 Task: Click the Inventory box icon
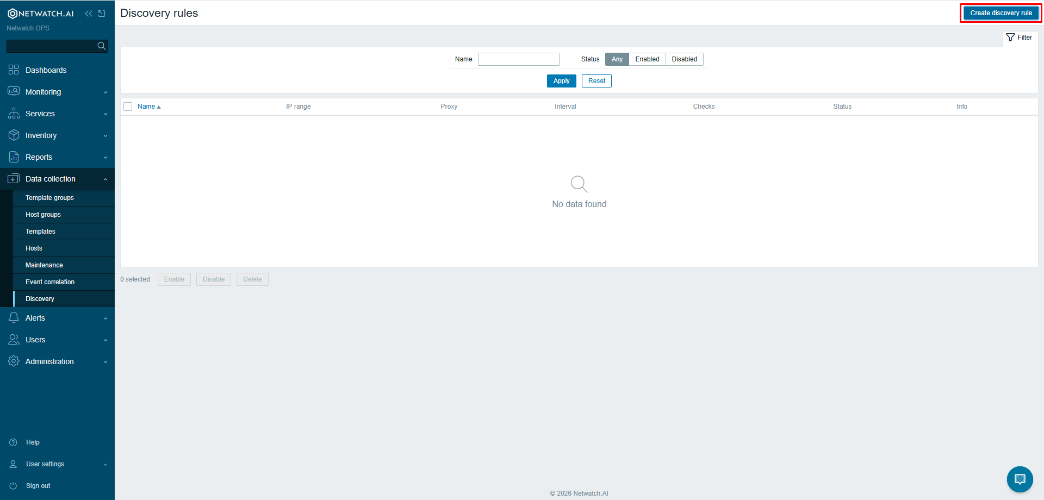click(14, 135)
